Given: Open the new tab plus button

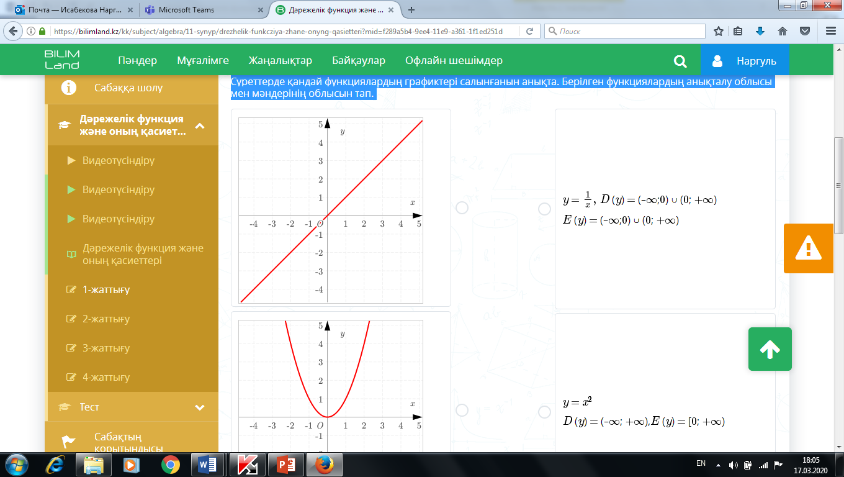Looking at the screenshot, I should pyautogui.click(x=411, y=9).
